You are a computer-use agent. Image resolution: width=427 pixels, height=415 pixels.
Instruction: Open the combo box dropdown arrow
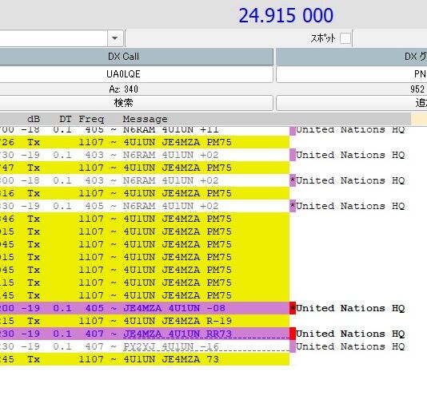(115, 38)
